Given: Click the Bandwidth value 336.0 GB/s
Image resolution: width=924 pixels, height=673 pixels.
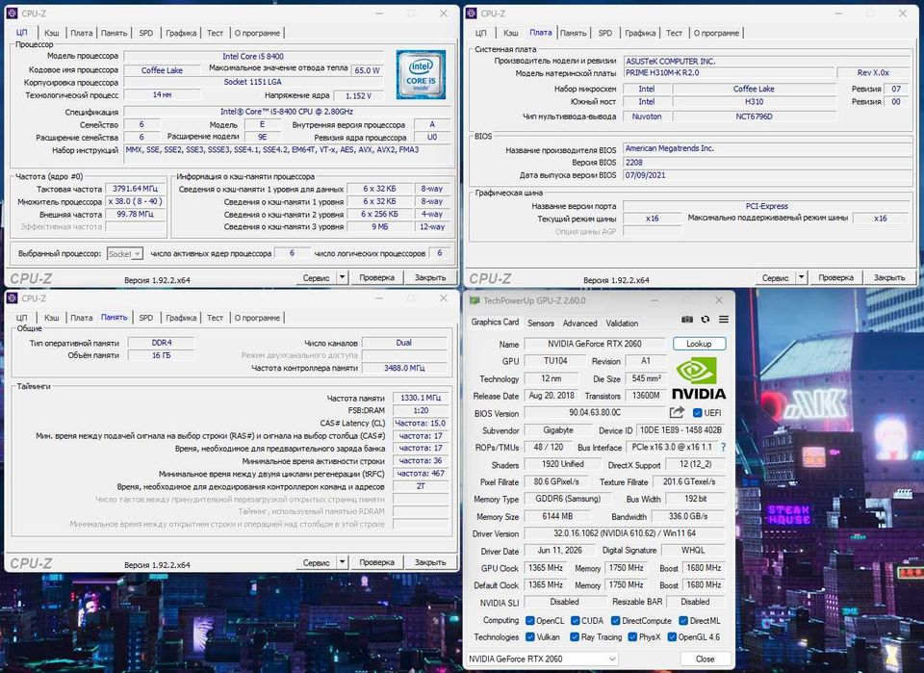Looking at the screenshot, I should click(687, 516).
